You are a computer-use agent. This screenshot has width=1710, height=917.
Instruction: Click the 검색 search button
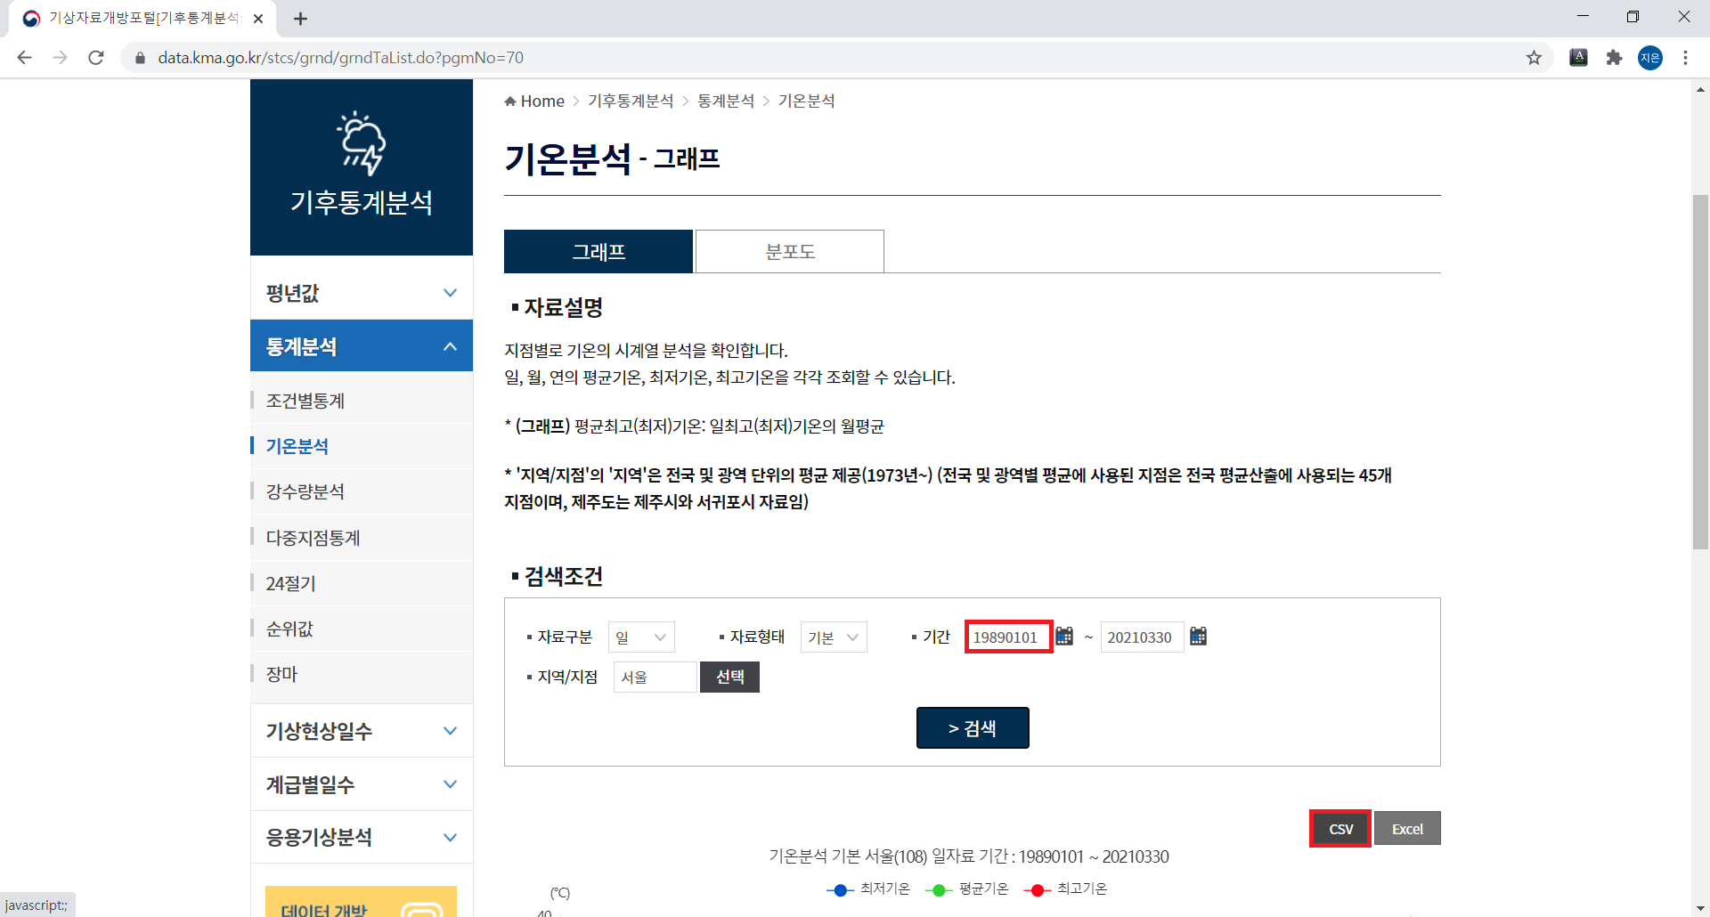coord(973,728)
